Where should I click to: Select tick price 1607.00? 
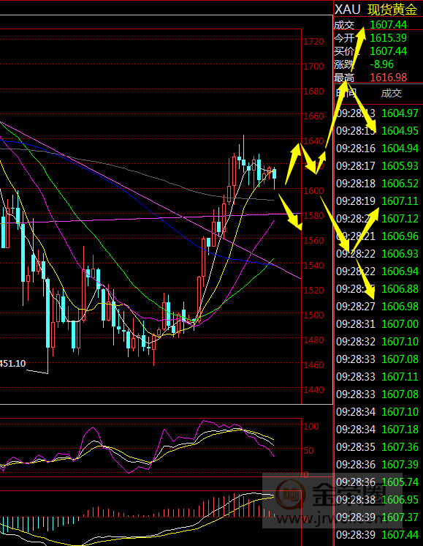[400, 324]
